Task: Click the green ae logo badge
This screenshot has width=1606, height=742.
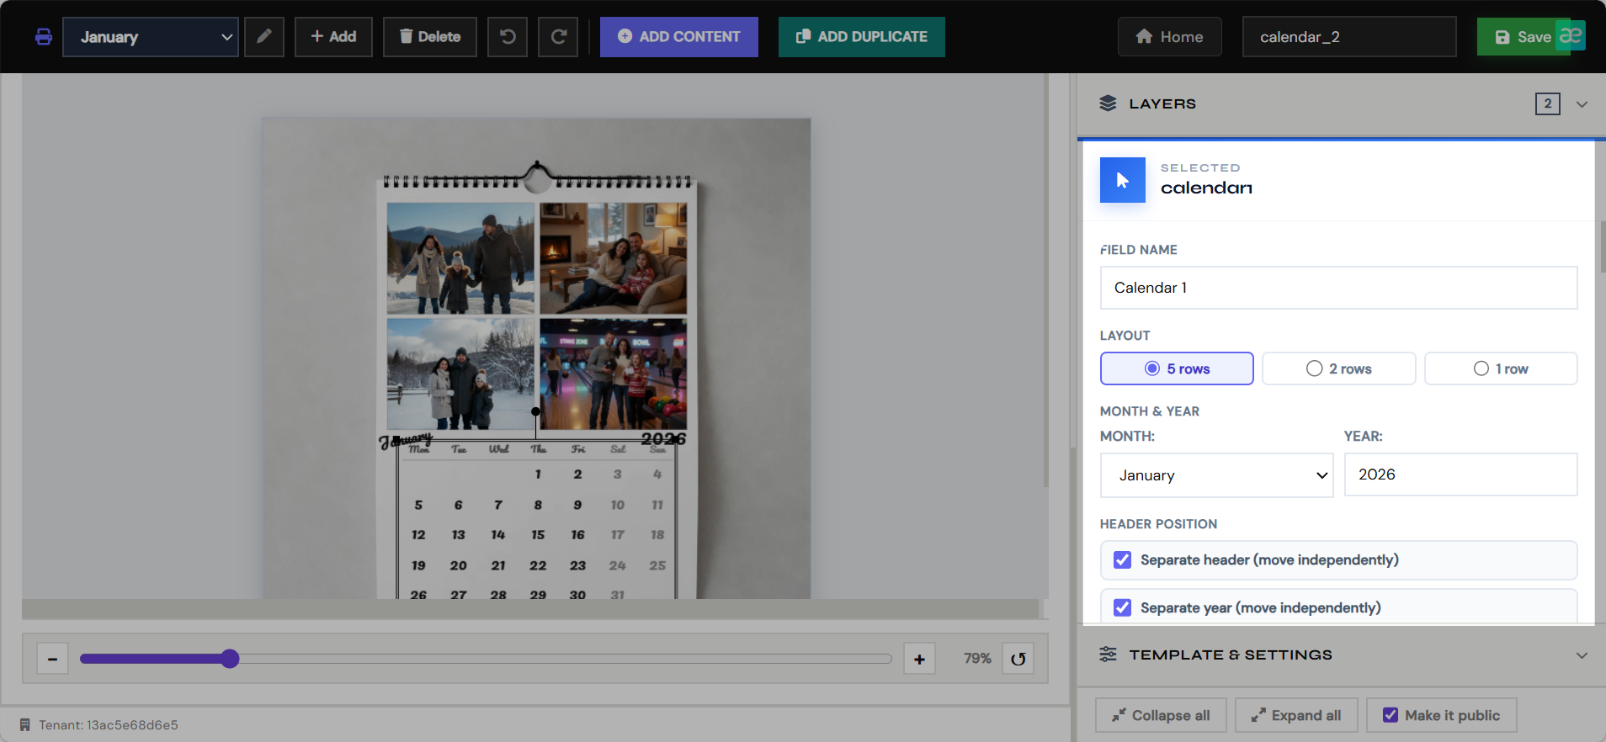Action: [x=1571, y=35]
